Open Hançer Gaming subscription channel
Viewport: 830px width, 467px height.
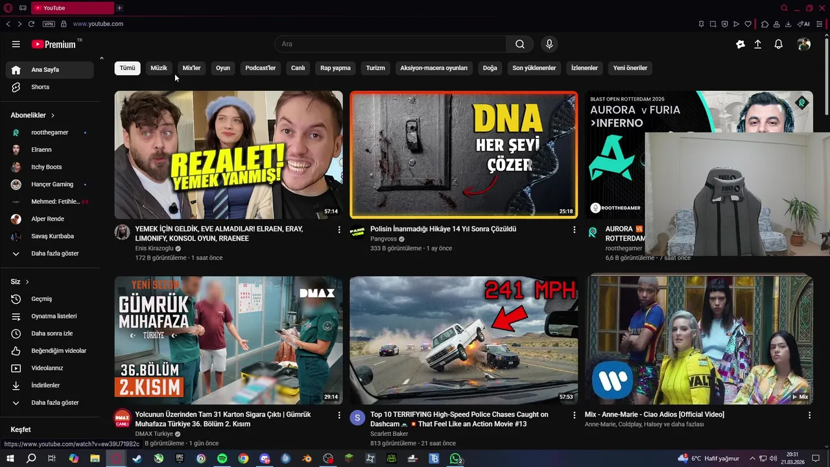point(49,184)
